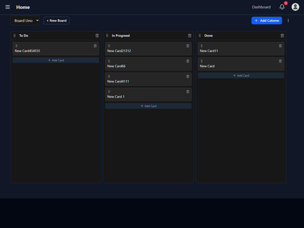Delete the Done column
Screen dimensions: 304x228
pos(282,36)
